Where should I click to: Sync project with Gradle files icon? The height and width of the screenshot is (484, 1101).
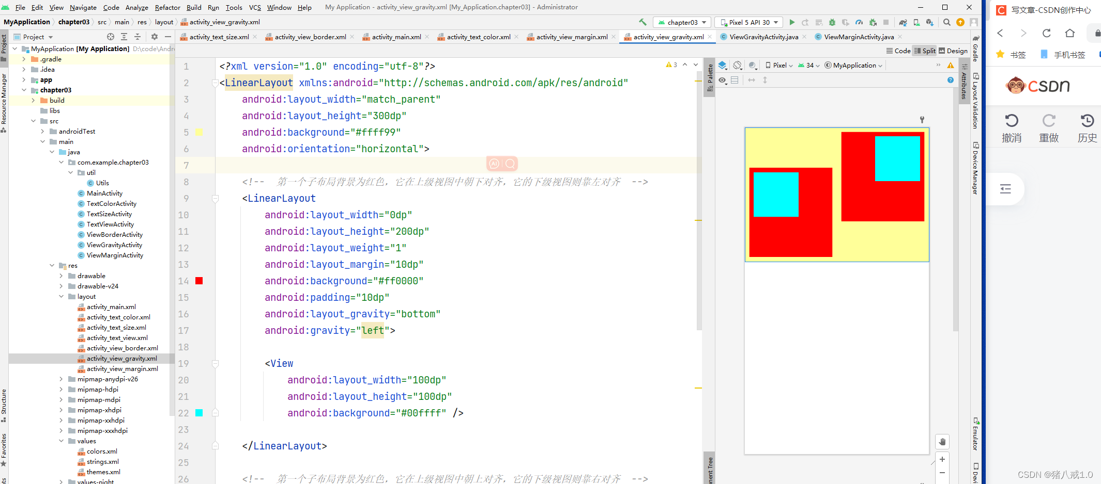pyautogui.click(x=903, y=22)
